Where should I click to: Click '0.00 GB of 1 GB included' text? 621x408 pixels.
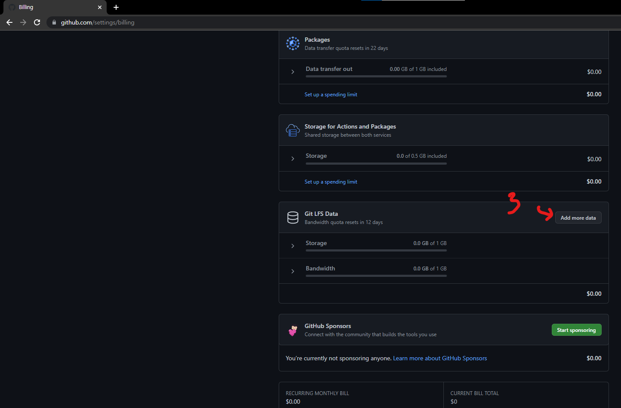pos(418,69)
